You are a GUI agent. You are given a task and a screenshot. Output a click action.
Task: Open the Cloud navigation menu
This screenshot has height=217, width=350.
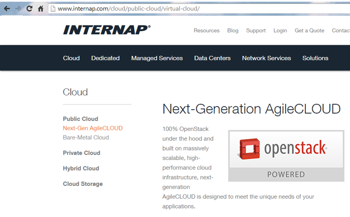point(71,58)
